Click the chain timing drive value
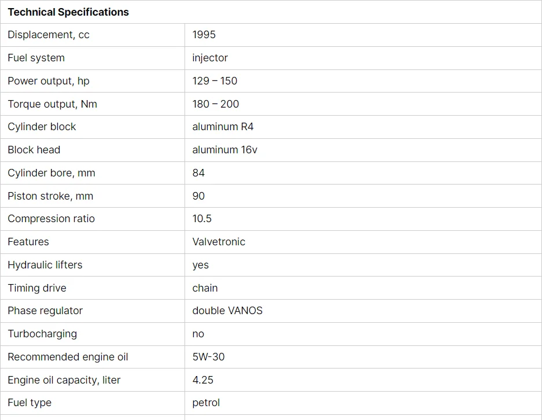The width and height of the screenshot is (542, 420). coord(205,288)
